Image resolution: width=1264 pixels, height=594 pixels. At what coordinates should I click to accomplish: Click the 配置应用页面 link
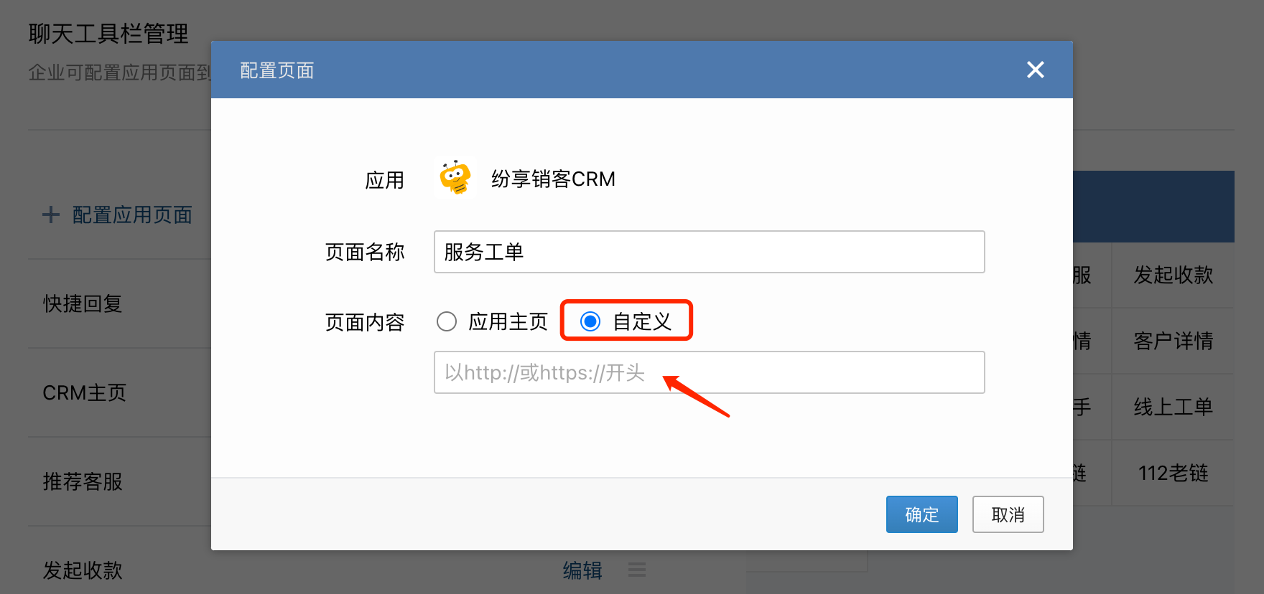tap(132, 214)
